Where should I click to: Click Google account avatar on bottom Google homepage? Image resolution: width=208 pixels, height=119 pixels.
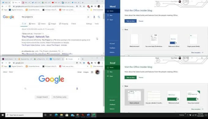click(x=98, y=72)
